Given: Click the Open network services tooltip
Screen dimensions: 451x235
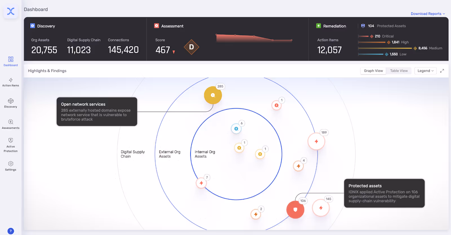Looking at the screenshot, I should 97,112.
